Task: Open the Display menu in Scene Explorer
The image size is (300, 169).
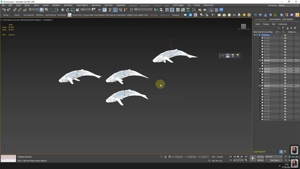Action: pyautogui.click(x=266, y=24)
